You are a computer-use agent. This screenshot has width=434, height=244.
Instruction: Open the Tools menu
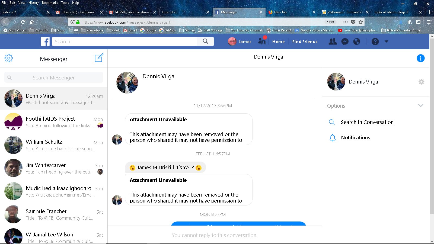(65, 3)
